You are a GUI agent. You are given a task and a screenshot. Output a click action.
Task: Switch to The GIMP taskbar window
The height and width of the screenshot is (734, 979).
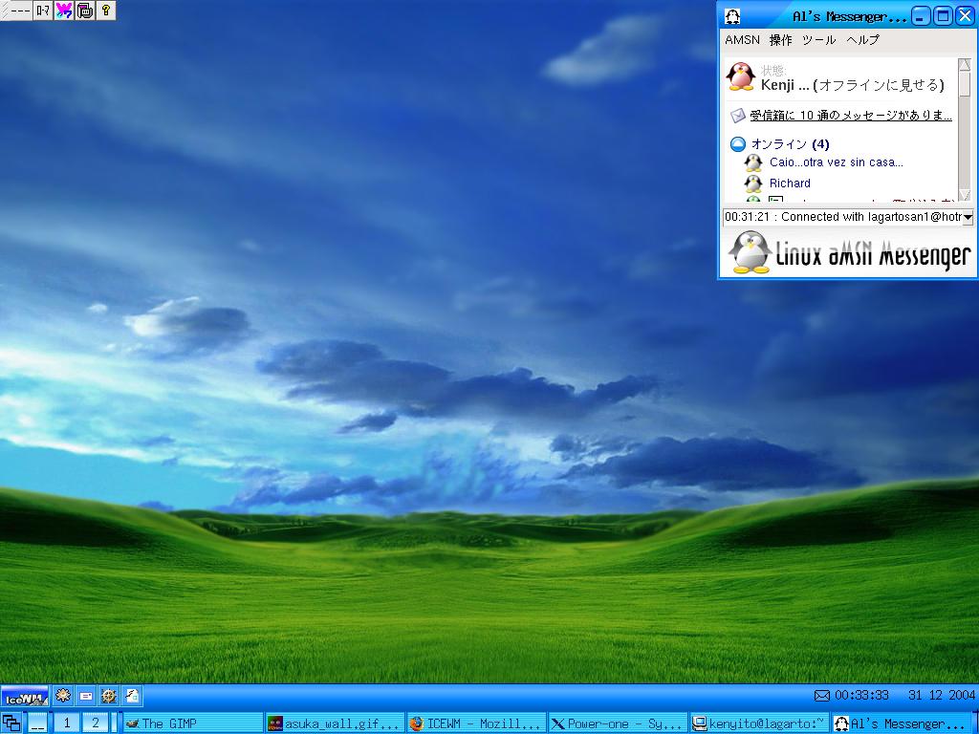[193, 723]
